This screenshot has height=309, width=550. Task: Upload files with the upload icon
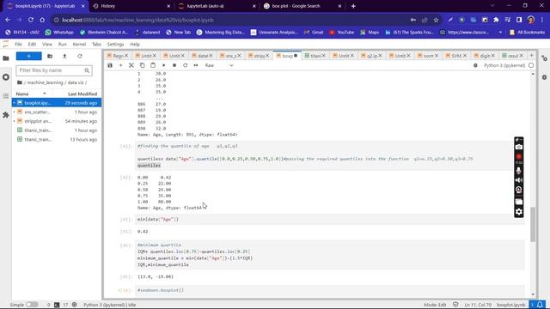tap(64, 56)
